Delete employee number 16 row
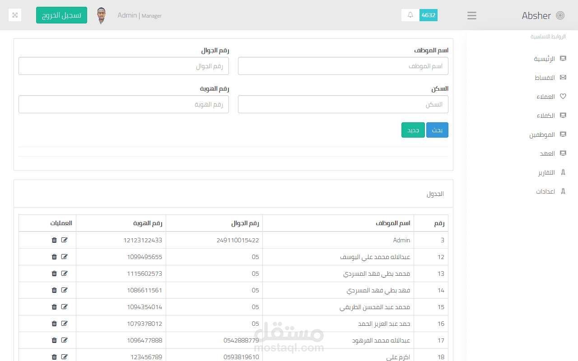This screenshot has height=361, width=578. pyautogui.click(x=54, y=324)
